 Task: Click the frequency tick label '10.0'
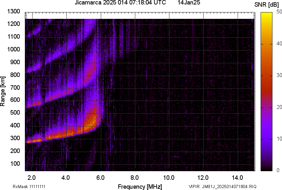169,178
